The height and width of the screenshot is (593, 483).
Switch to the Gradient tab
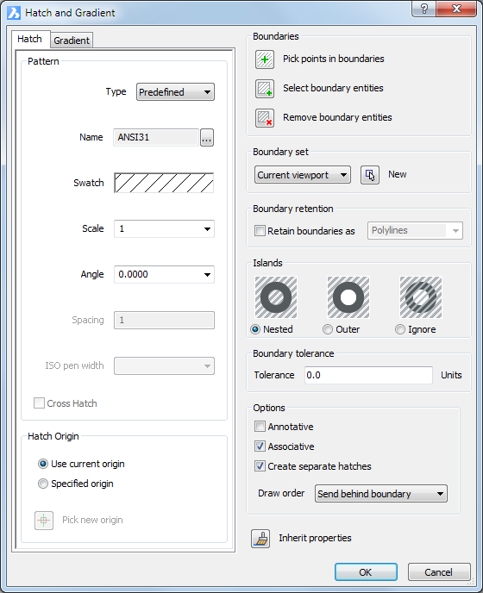pos(72,41)
